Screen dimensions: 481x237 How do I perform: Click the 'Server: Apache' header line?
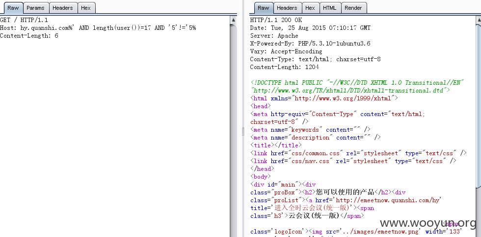tap(274, 36)
